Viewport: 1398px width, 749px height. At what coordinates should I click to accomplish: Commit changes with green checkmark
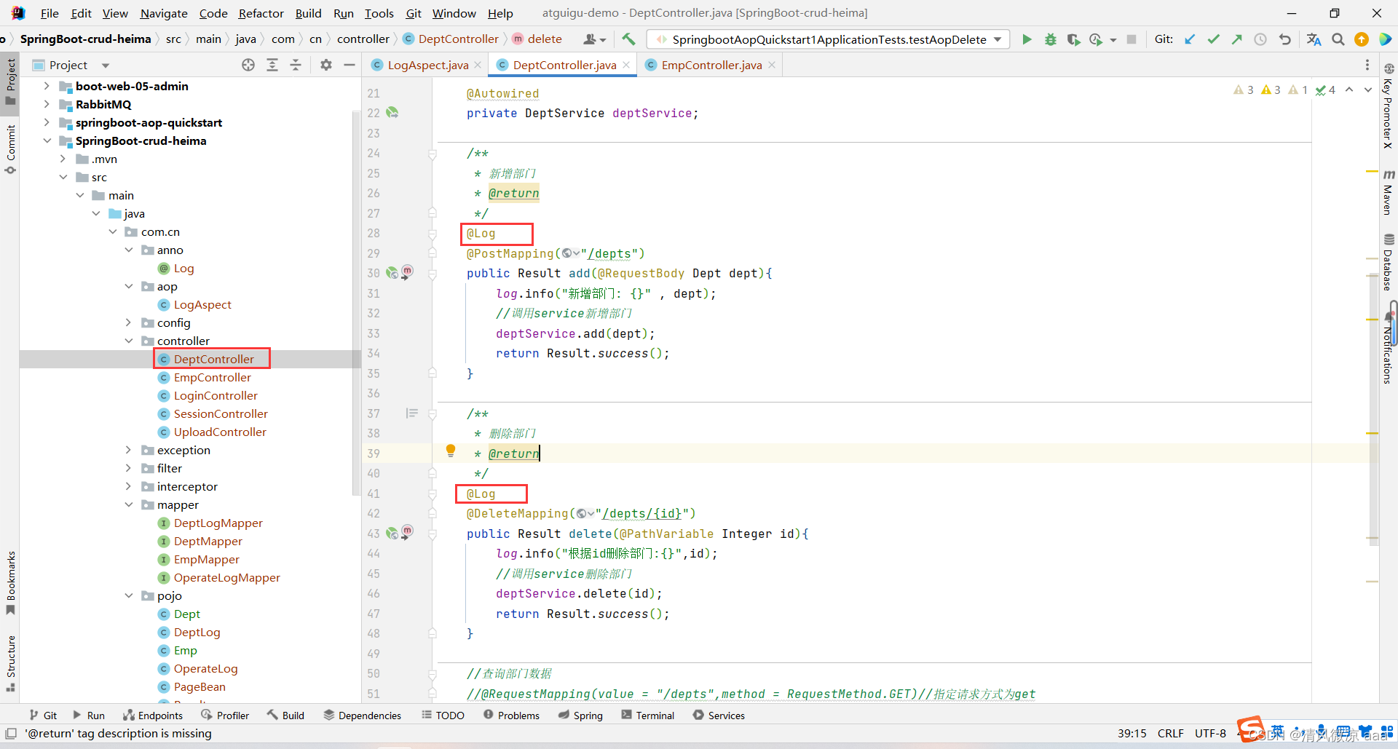coord(1213,39)
